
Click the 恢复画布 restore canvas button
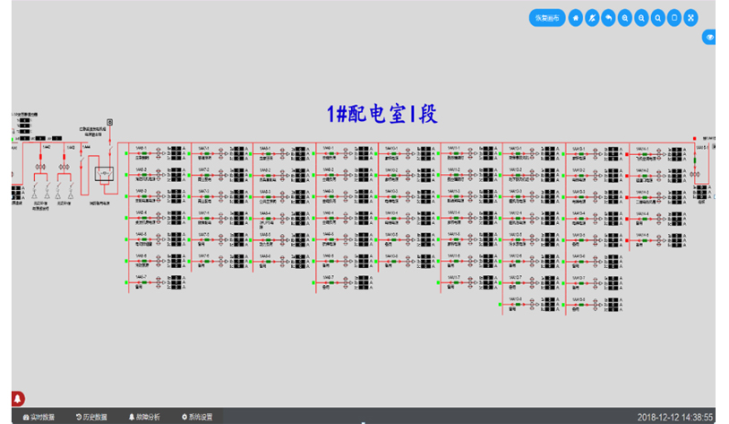click(546, 18)
